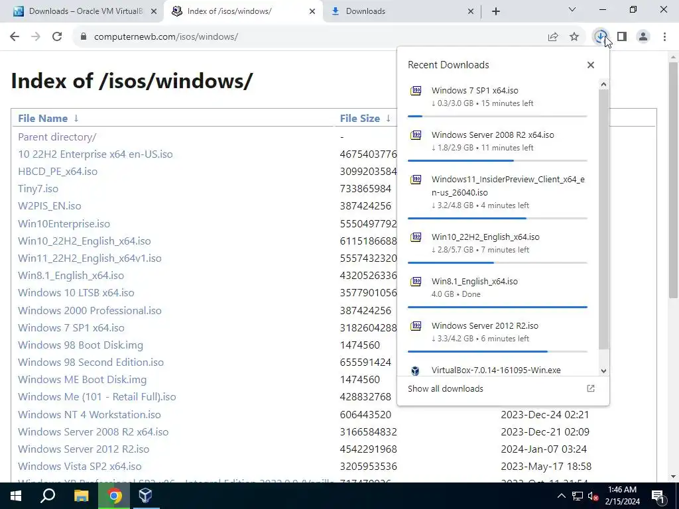Click the ISO icon of Windows Server 2008 R2 download
Image resolution: width=679 pixels, height=509 pixels.
(416, 135)
